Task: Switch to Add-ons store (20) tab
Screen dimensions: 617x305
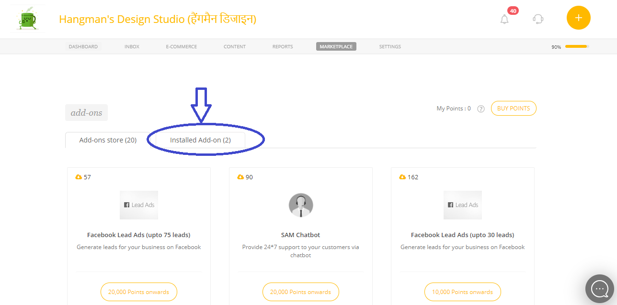Action: (x=108, y=140)
